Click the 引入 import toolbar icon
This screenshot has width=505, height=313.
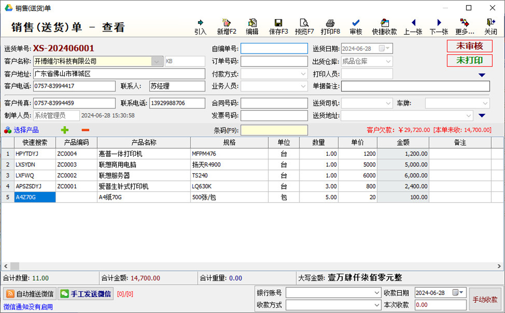[200, 27]
